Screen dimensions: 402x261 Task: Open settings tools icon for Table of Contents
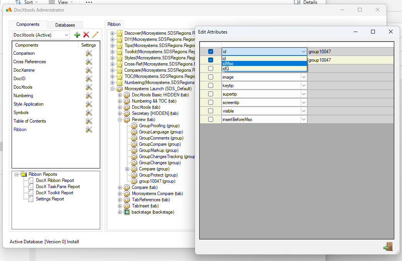tap(89, 121)
